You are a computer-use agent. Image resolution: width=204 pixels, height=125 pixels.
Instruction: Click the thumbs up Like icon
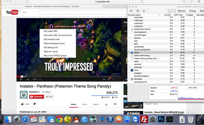click(22, 104)
